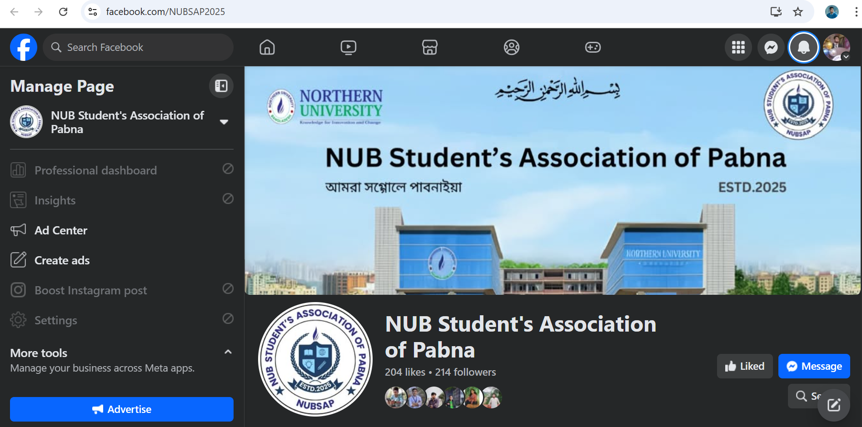Click browser forward arrow
The image size is (862, 427).
click(x=39, y=12)
